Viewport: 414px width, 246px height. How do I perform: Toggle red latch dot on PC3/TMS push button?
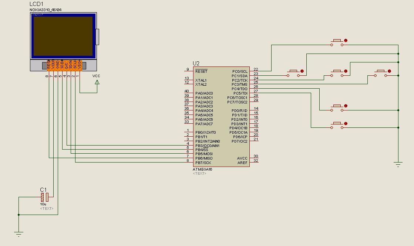pos(389,71)
